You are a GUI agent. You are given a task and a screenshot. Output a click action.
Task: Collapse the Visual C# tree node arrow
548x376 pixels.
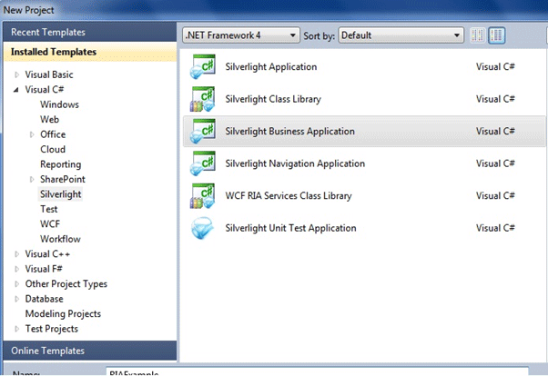tap(16, 90)
